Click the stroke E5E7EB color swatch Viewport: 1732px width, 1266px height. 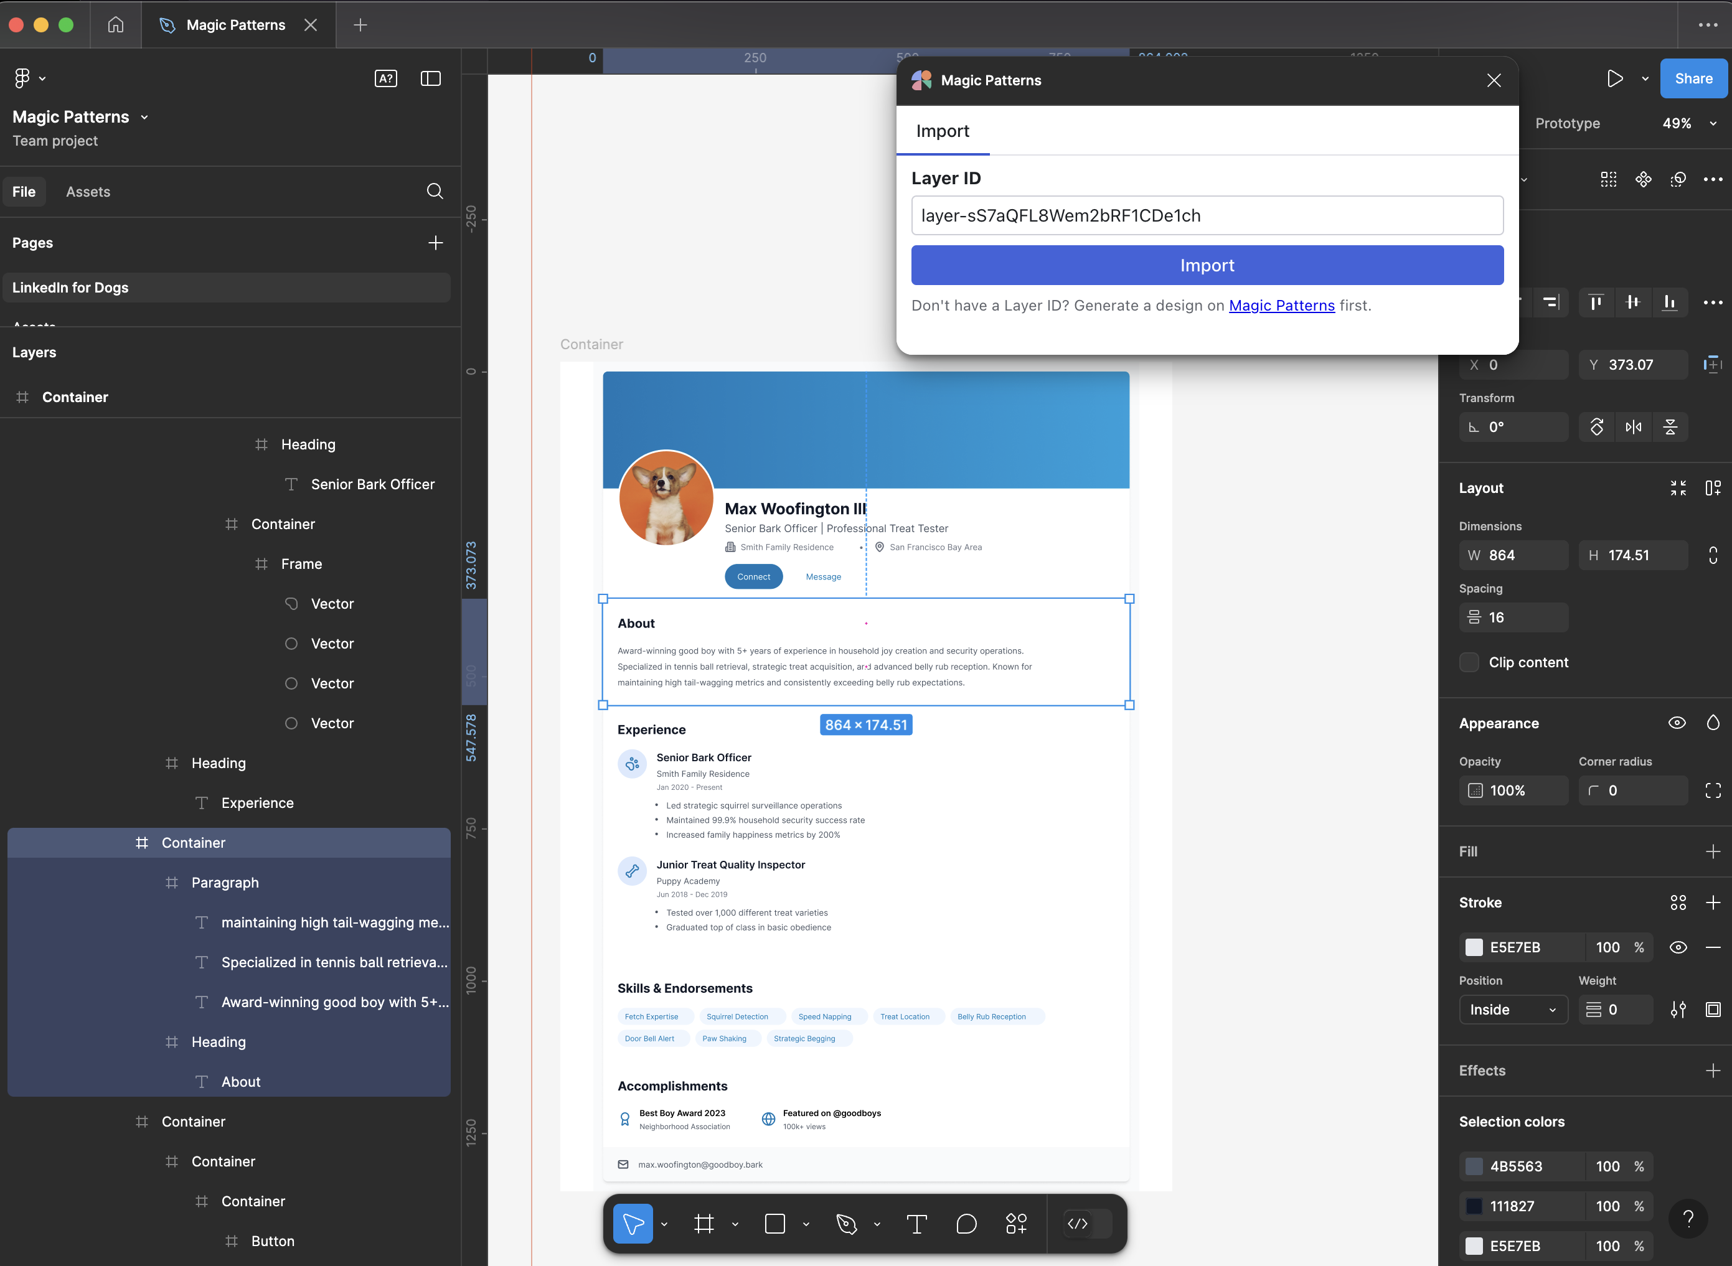point(1474,947)
